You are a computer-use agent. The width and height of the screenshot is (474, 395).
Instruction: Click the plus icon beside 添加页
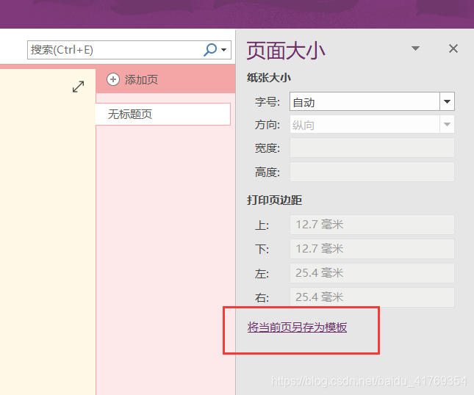click(x=113, y=80)
